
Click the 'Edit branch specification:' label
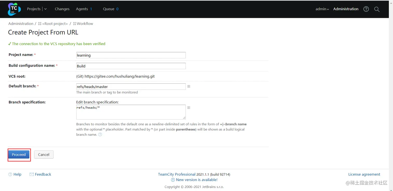click(97, 102)
